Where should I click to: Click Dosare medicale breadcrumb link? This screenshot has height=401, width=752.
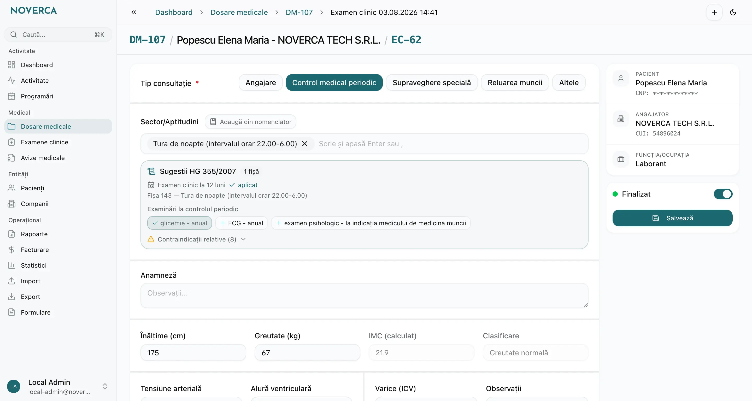click(x=239, y=12)
